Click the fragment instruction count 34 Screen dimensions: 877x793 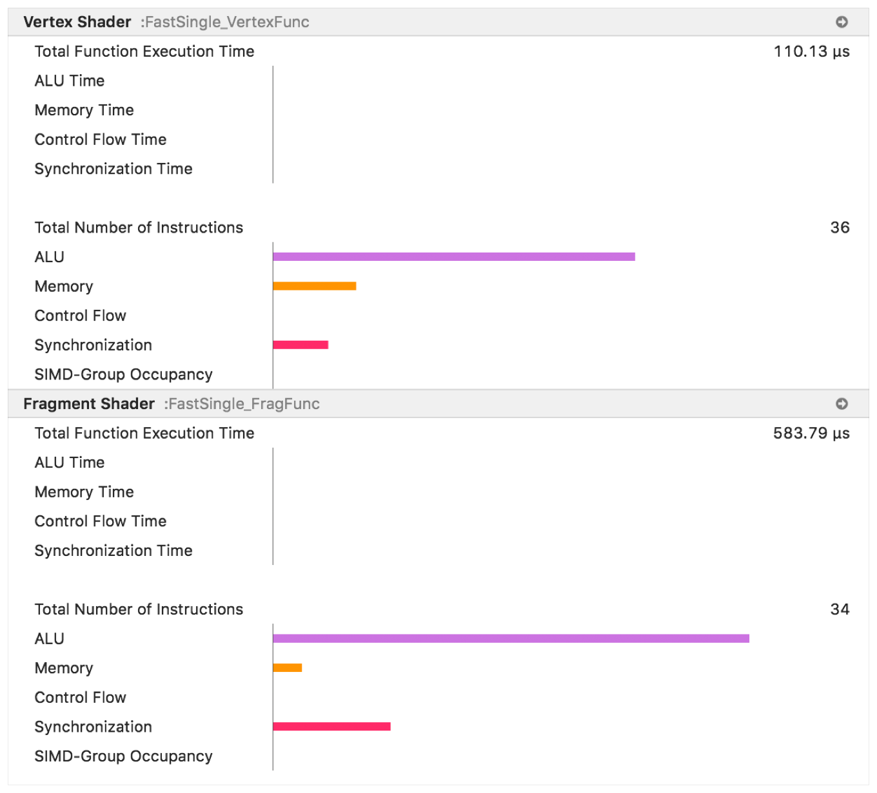[840, 609]
